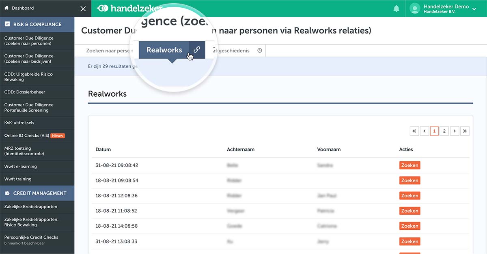Open CDD: Dossierbeheer

(37, 92)
